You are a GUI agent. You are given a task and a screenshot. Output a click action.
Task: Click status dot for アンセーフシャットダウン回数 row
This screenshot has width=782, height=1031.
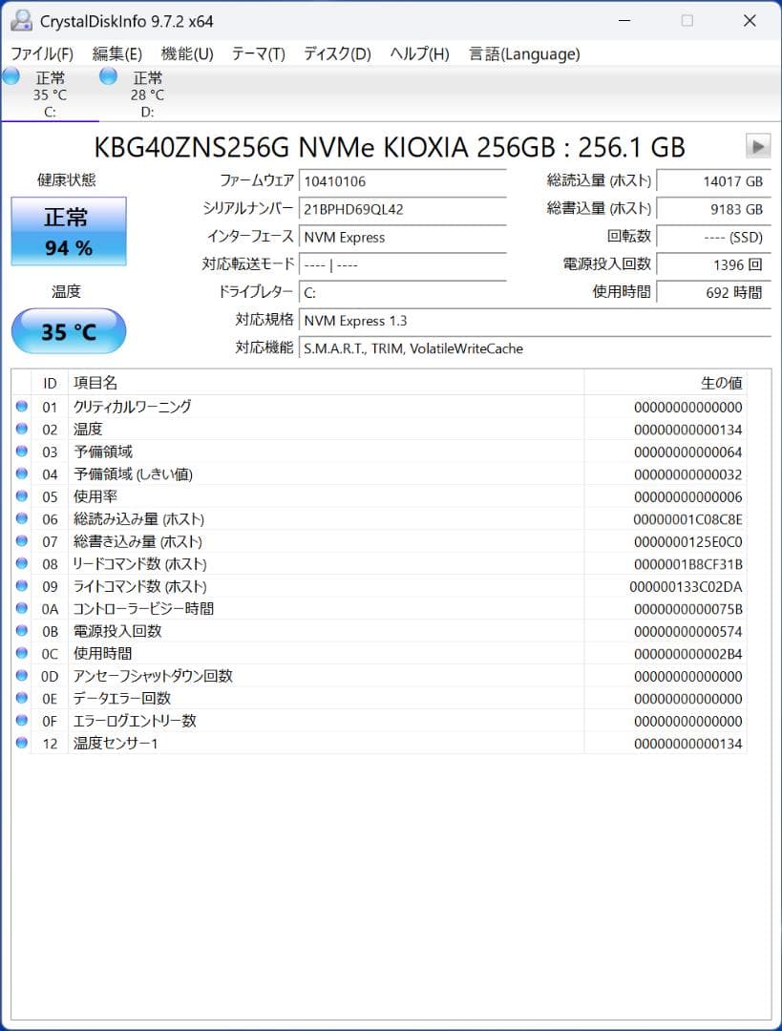pos(22,675)
